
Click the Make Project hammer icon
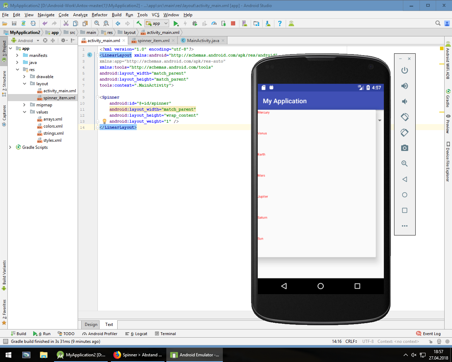coord(139,24)
